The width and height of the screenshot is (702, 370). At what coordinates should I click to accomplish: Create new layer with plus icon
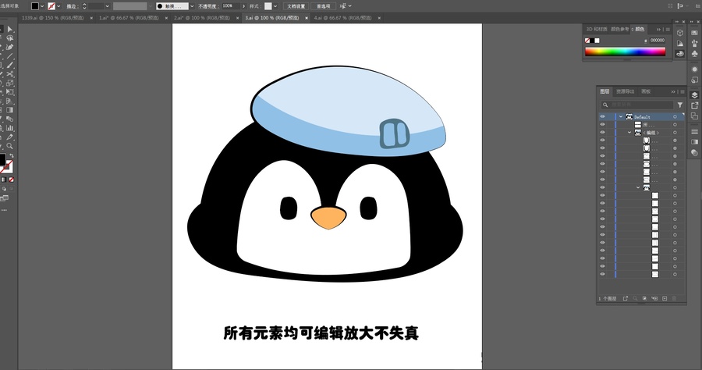point(665,298)
